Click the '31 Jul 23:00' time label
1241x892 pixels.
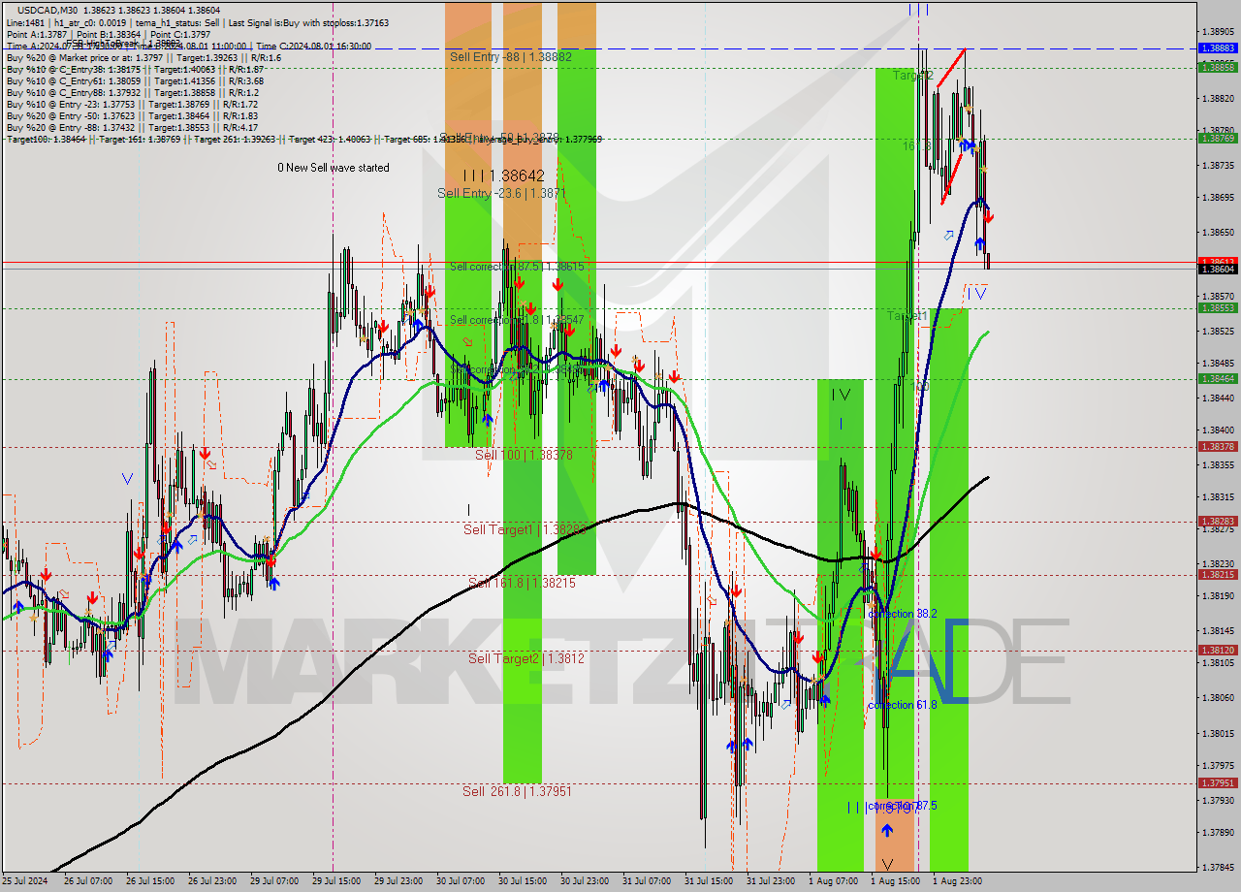(x=771, y=881)
